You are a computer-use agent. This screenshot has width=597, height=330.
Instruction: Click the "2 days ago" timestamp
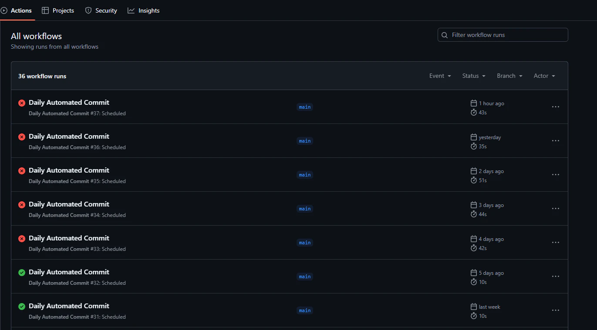[x=491, y=171]
